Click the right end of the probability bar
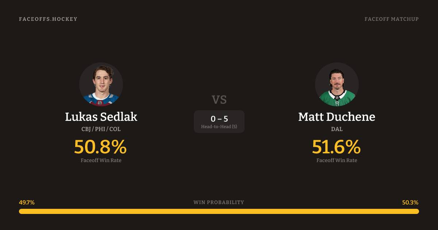 pyautogui.click(x=416, y=211)
